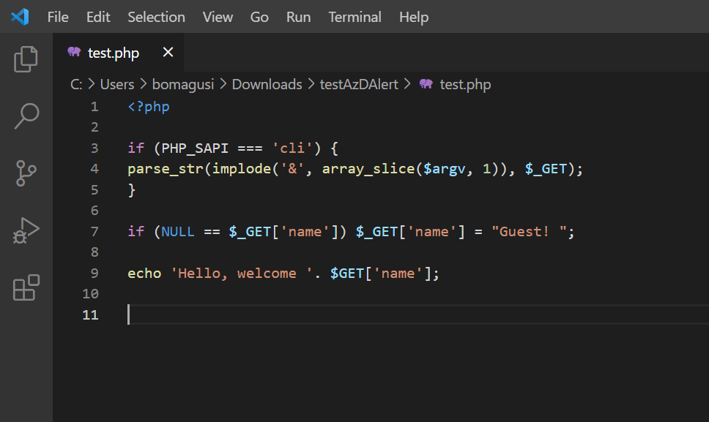Open the Terminal menu
The image size is (709, 422).
tap(355, 17)
